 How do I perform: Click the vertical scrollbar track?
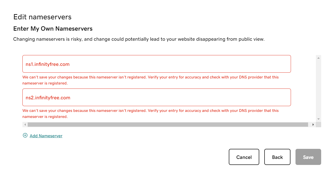tap(318, 88)
